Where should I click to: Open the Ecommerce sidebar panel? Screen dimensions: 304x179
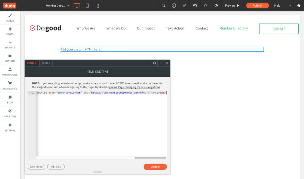click(x=10, y=85)
